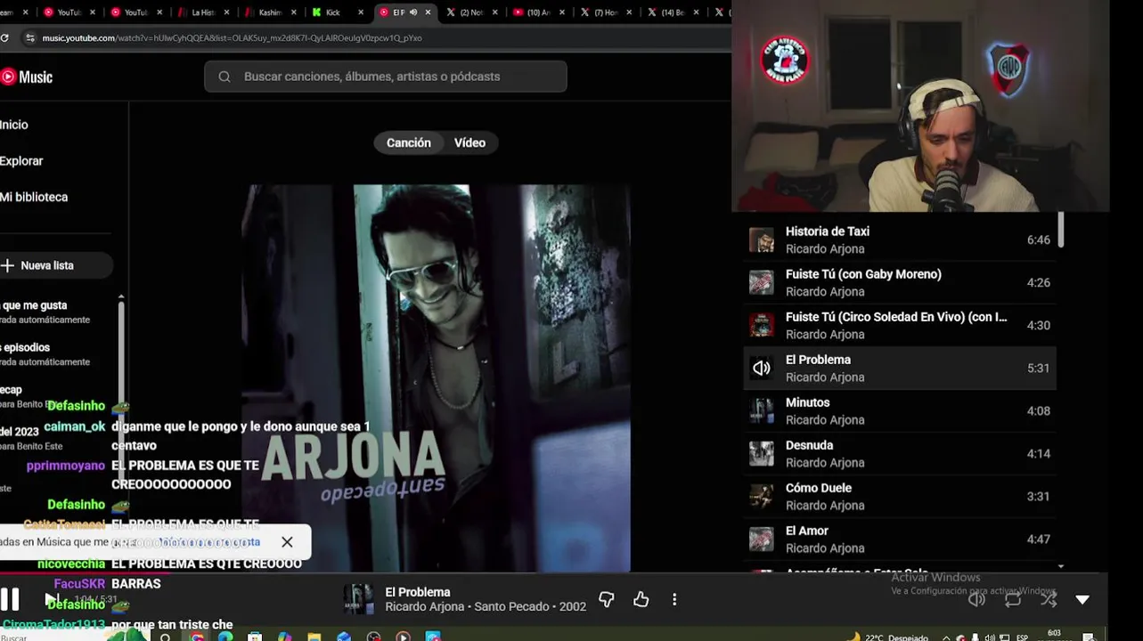This screenshot has height=641, width=1143.
Task: Click the Desnuda thumbnail in queue
Action: pos(761,453)
